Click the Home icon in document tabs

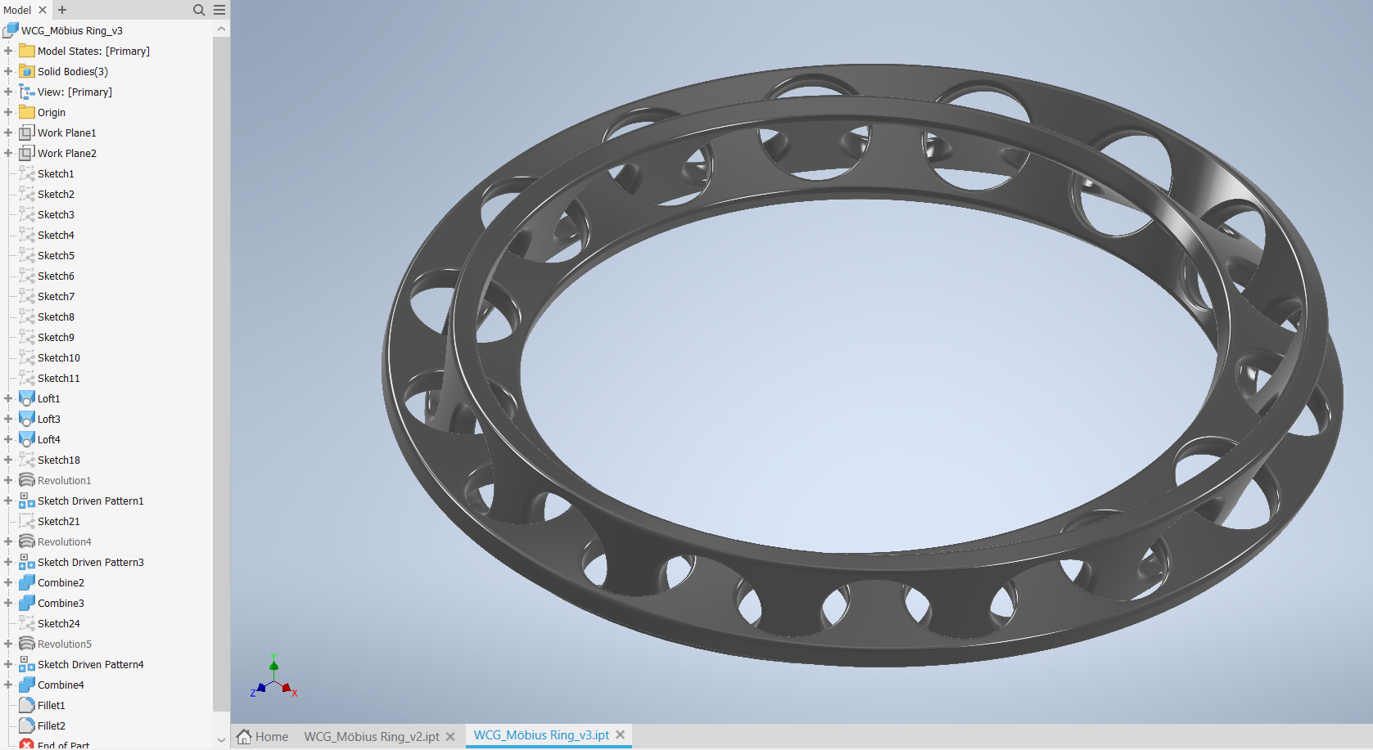244,736
